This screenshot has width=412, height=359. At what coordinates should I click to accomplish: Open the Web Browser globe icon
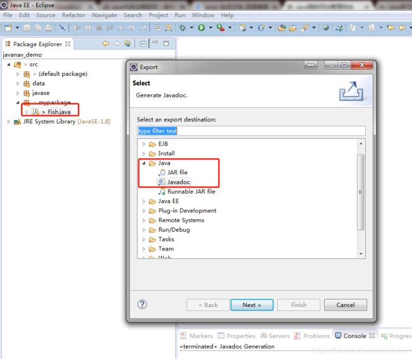[x=326, y=27]
